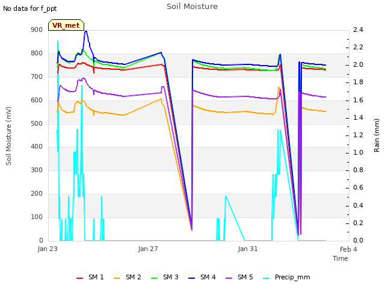
Task: Click the Soil Moisture chart title
Action: 192,7
